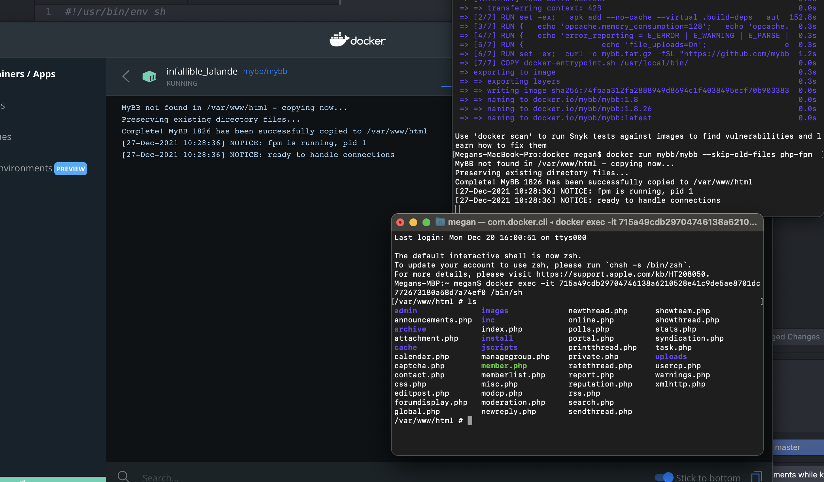Screen dimensions: 824x482
Task: Click the infallible_lalande container name
Action: click(x=202, y=71)
